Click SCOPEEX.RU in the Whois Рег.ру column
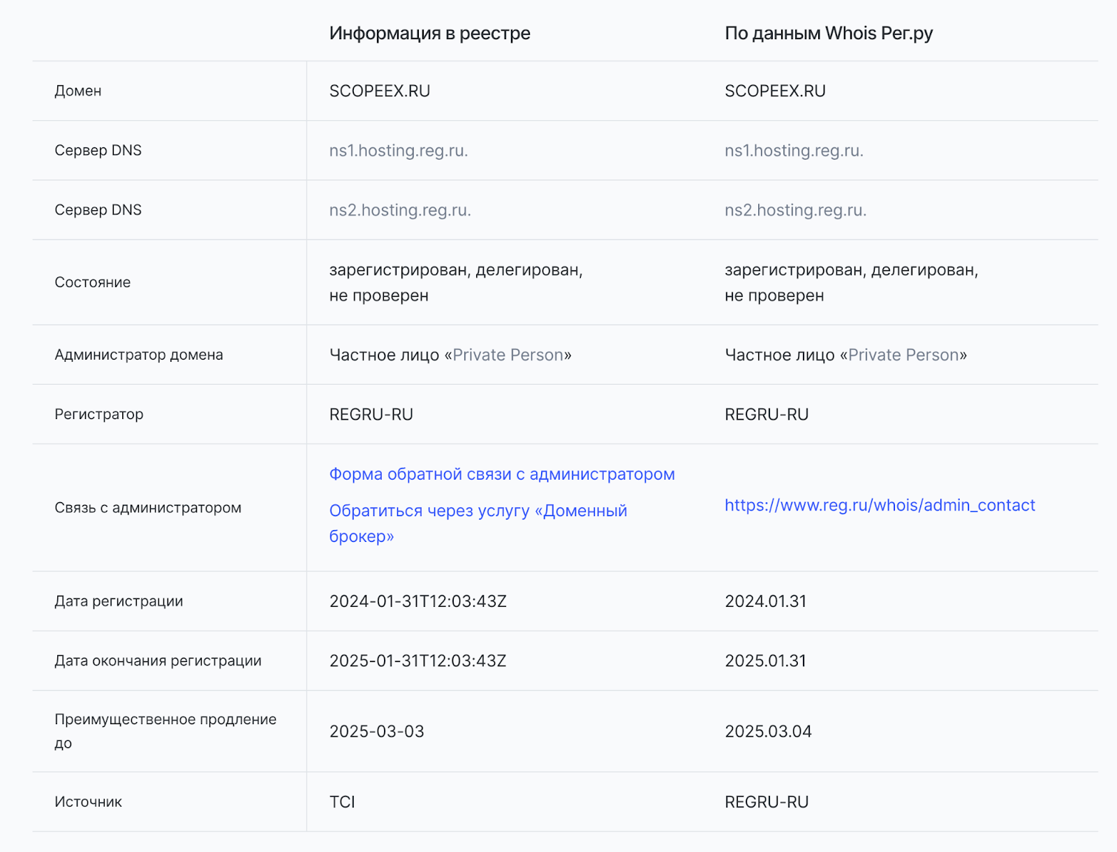The height and width of the screenshot is (852, 1117). pos(775,91)
